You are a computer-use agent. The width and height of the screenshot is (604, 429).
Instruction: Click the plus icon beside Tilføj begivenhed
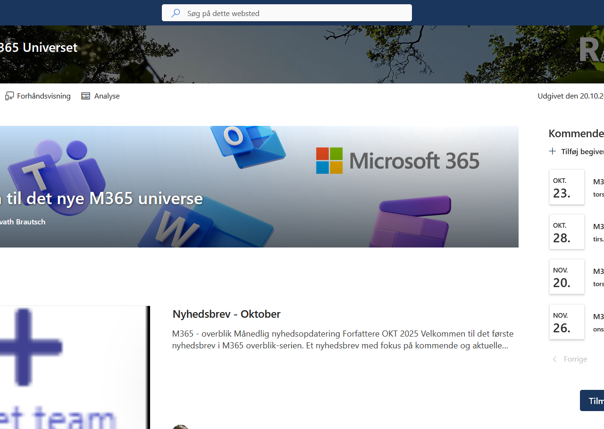[553, 151]
